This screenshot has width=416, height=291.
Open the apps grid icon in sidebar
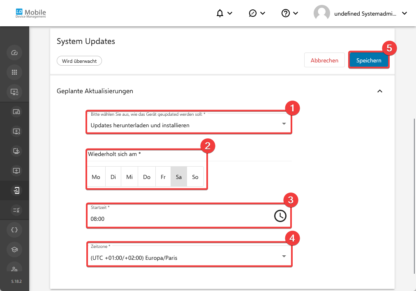[14, 72]
